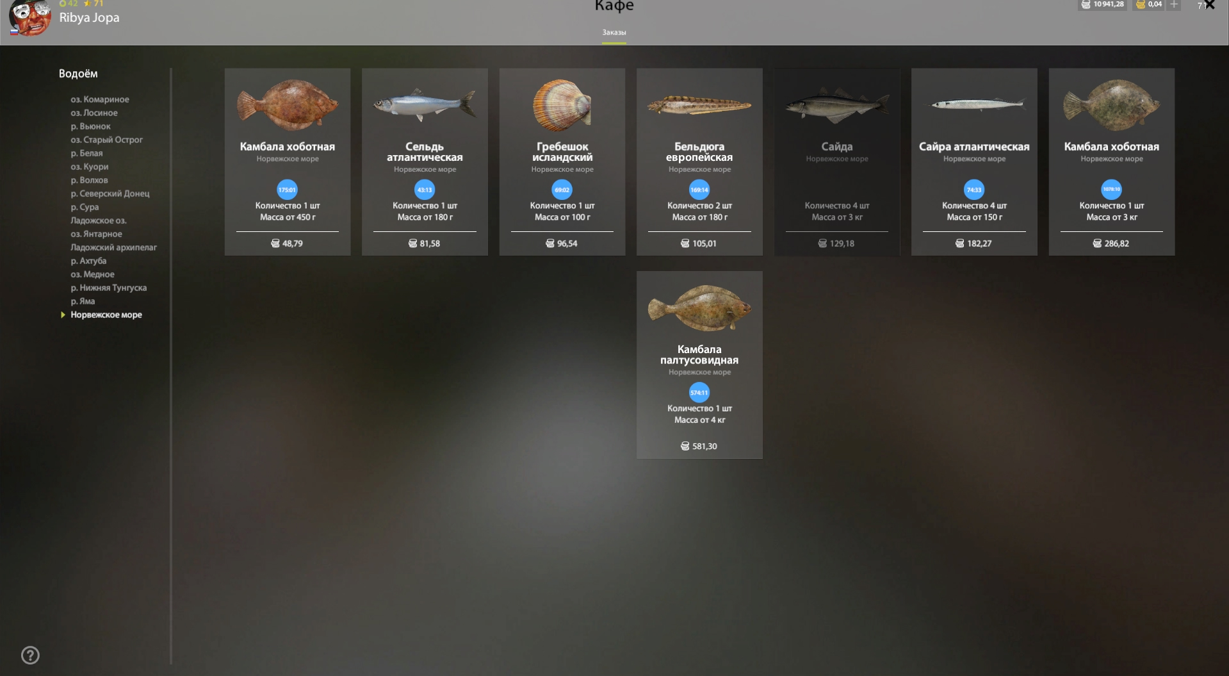Click the plus icon to add gold
This screenshot has height=676, width=1229.
point(1173,4)
